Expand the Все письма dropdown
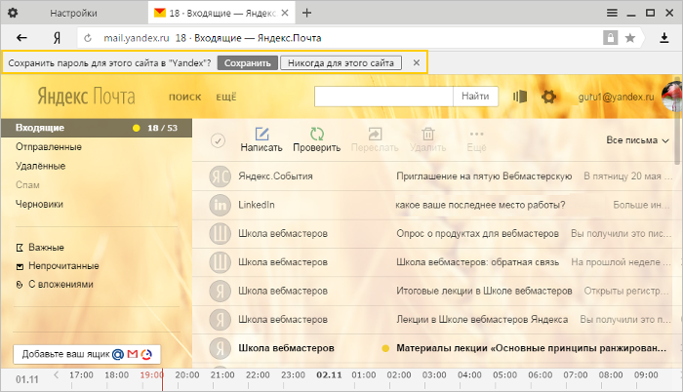Viewport: 683px width, 392px height. (x=637, y=140)
